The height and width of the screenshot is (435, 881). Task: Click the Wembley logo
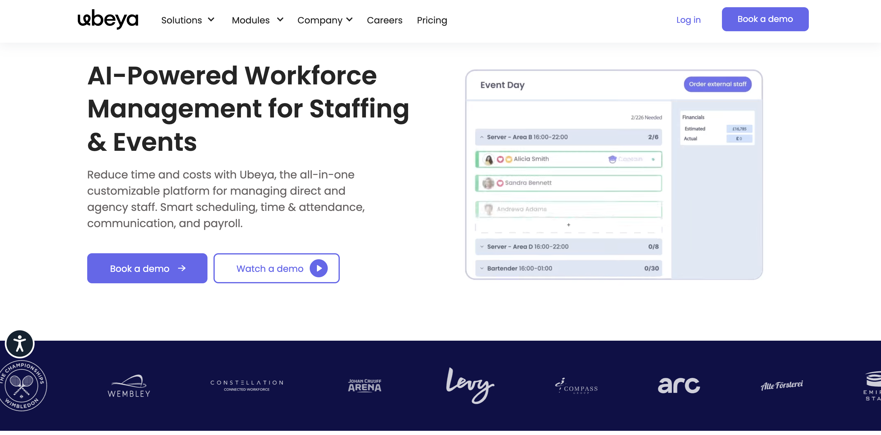(129, 386)
